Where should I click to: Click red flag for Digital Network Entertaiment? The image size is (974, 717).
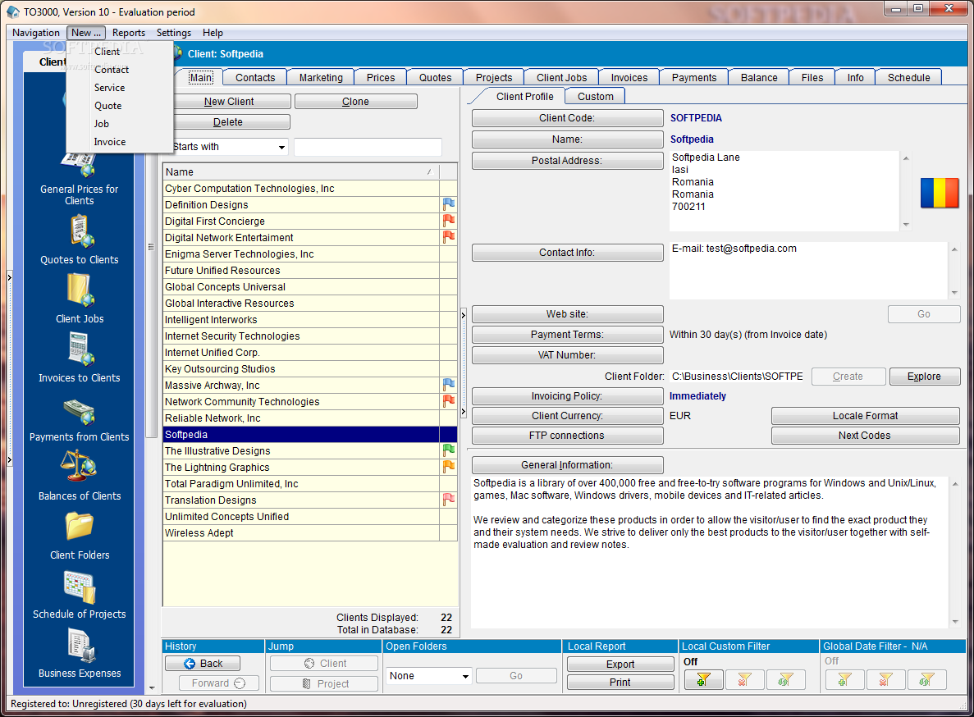(x=449, y=237)
